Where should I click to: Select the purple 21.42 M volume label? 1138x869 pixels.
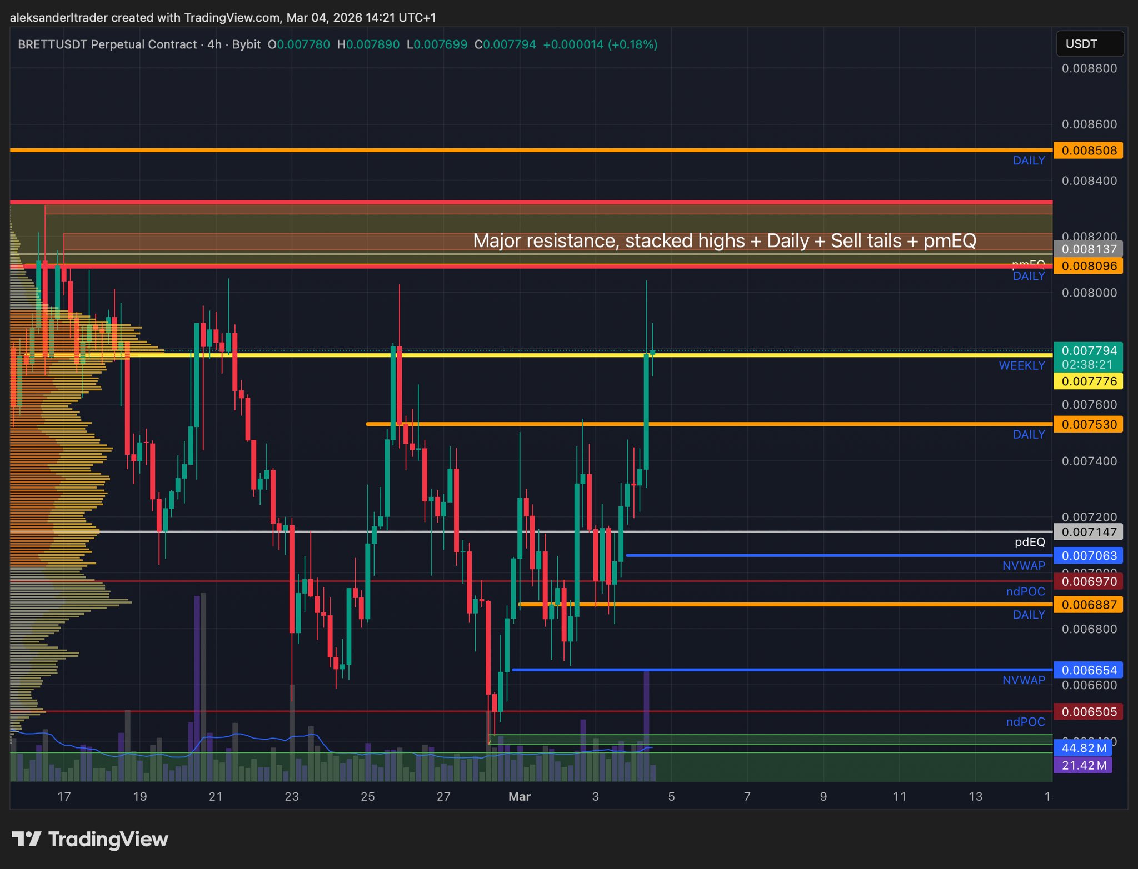tap(1084, 765)
